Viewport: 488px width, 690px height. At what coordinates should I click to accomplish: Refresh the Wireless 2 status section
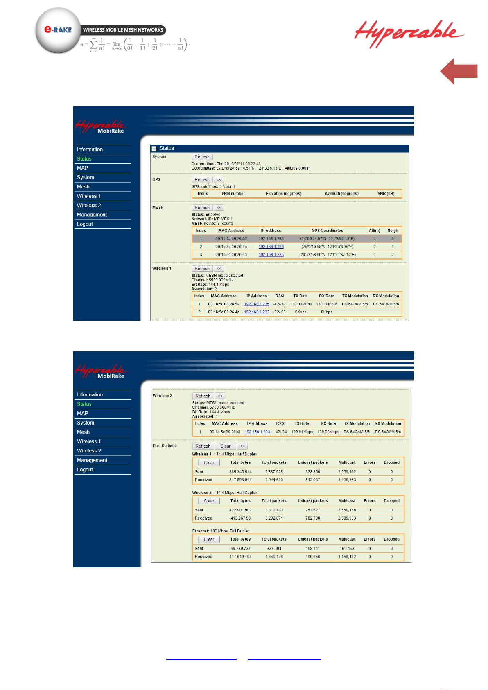coord(203,396)
